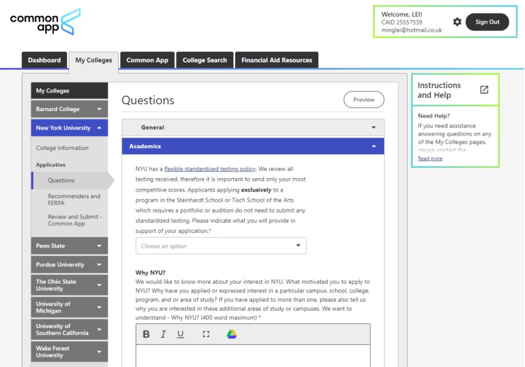
Task: Expand Penn State college menu
Action: (70, 246)
